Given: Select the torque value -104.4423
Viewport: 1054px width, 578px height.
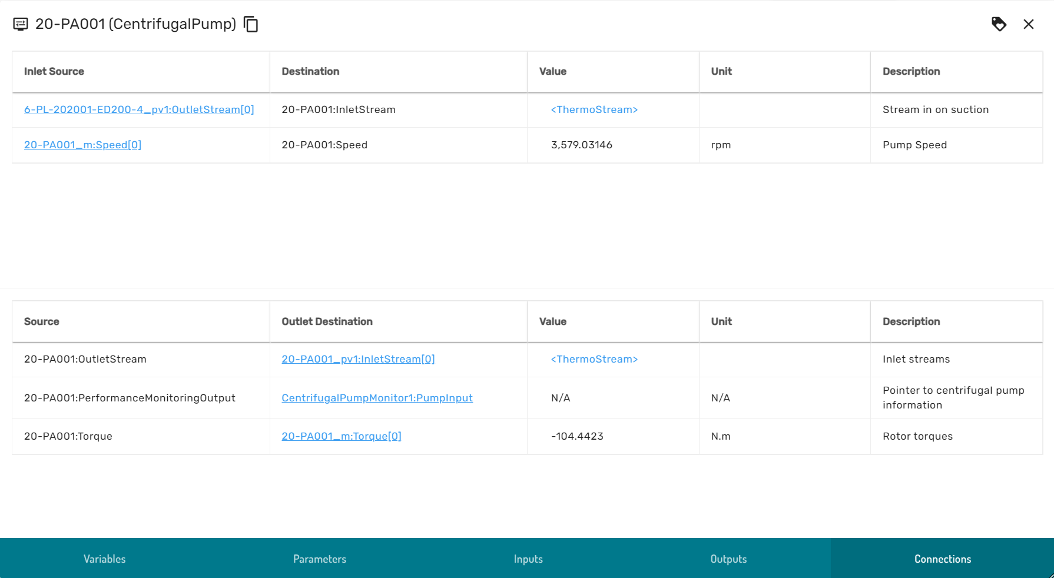Looking at the screenshot, I should pyautogui.click(x=577, y=436).
